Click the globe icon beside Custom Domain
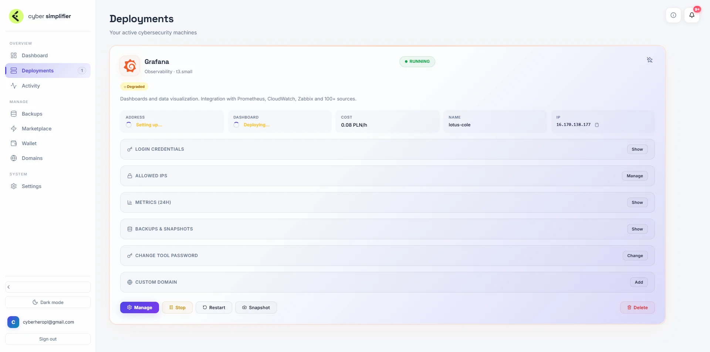 129,282
